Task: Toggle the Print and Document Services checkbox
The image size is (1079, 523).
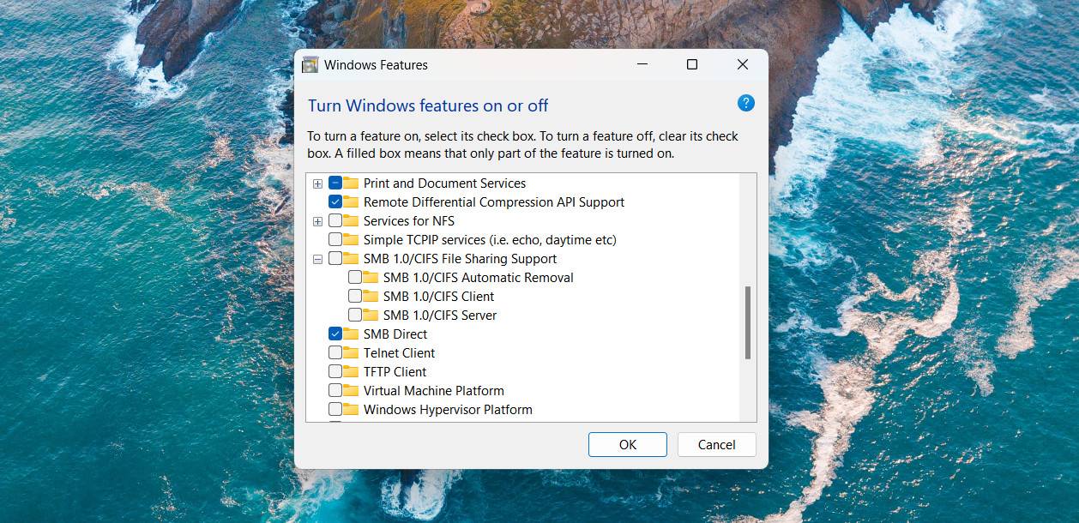Action: 335,183
